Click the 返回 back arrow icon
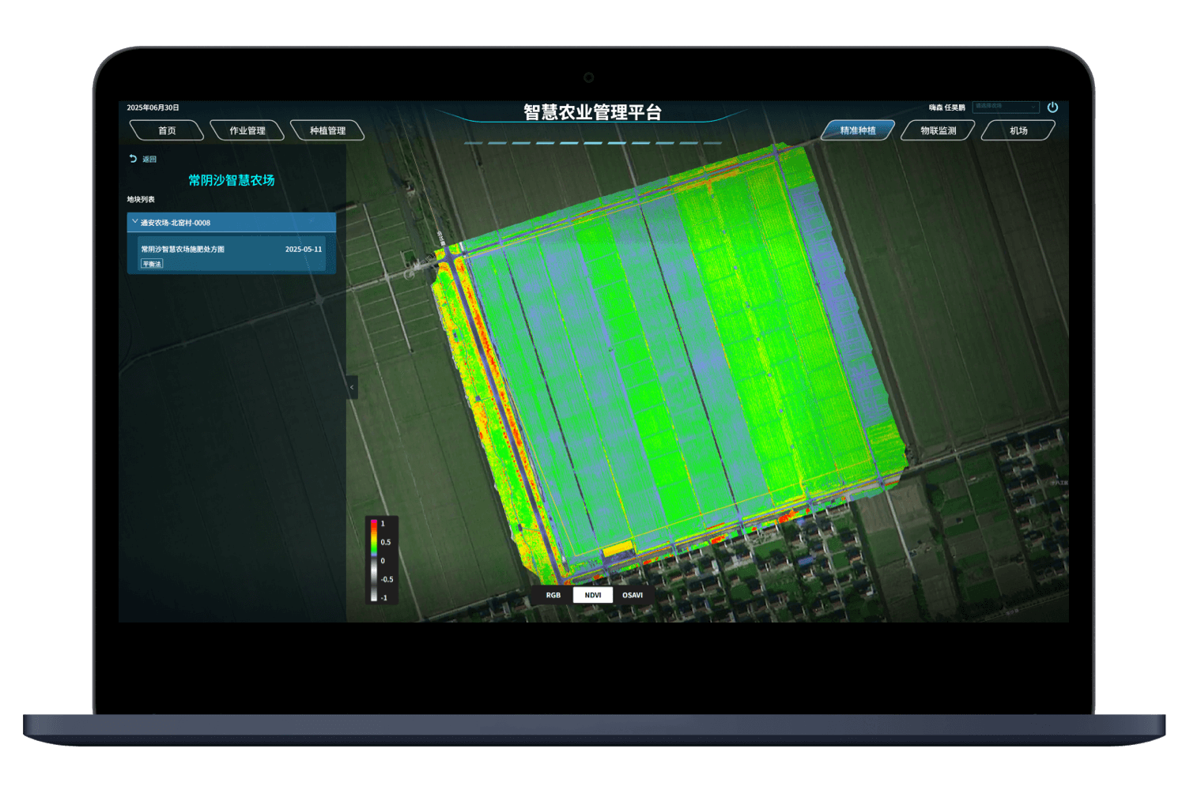Viewport: 1186px width, 790px height. click(133, 159)
